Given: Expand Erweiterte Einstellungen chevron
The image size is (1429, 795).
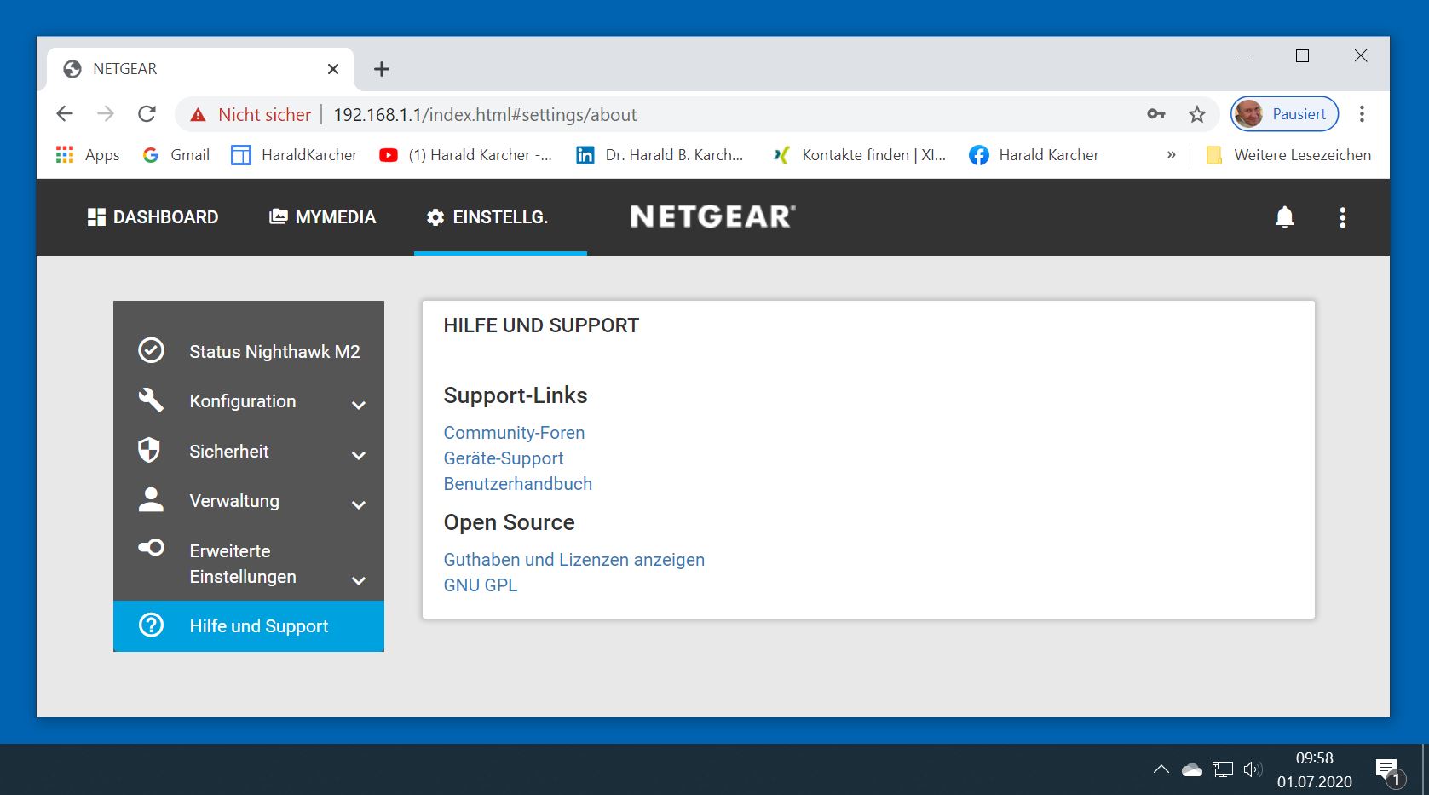Looking at the screenshot, I should (x=359, y=580).
